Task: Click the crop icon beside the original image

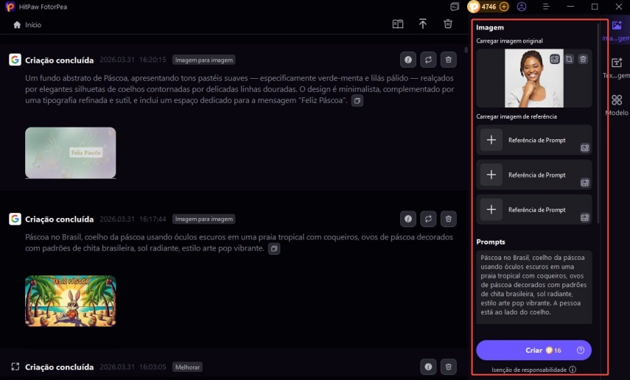Action: tap(569, 60)
